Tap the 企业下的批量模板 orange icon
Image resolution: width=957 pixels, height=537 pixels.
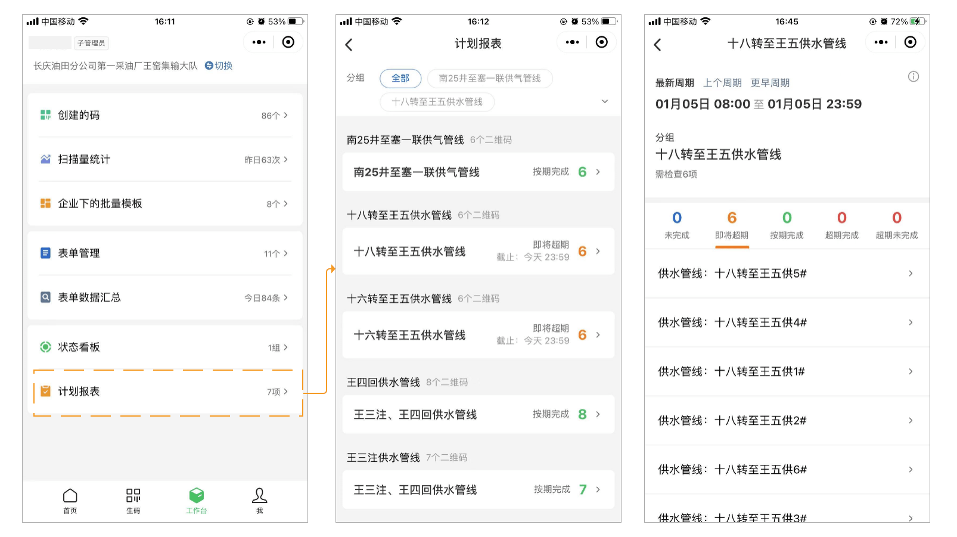45,203
